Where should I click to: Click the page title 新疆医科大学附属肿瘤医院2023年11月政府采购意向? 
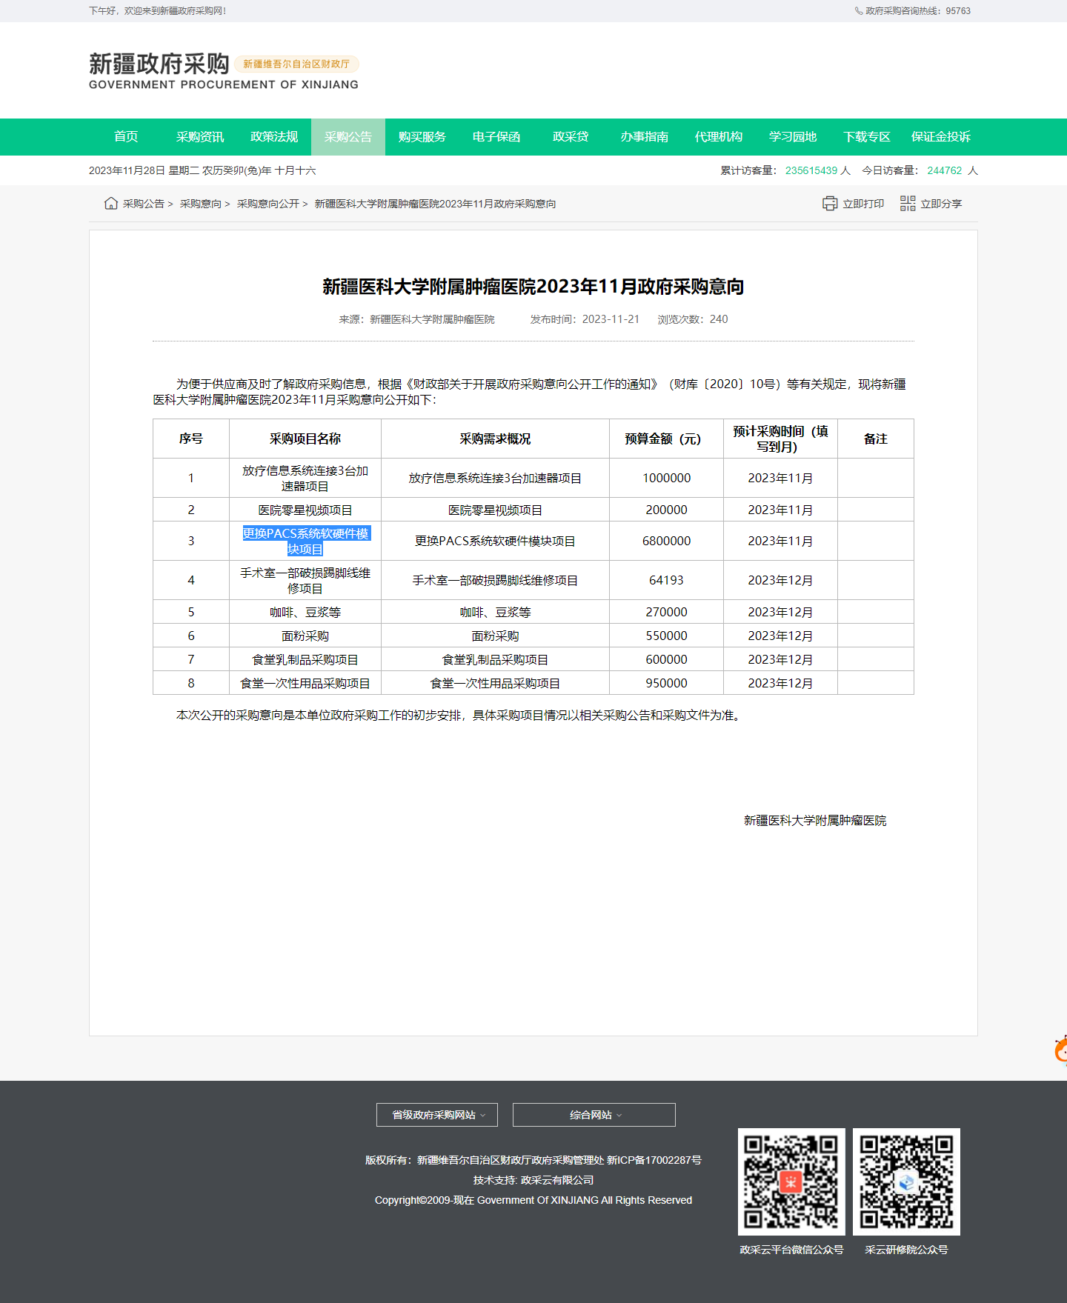click(x=533, y=287)
